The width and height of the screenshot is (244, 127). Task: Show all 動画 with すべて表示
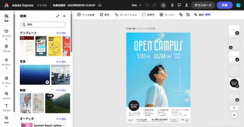(61, 90)
